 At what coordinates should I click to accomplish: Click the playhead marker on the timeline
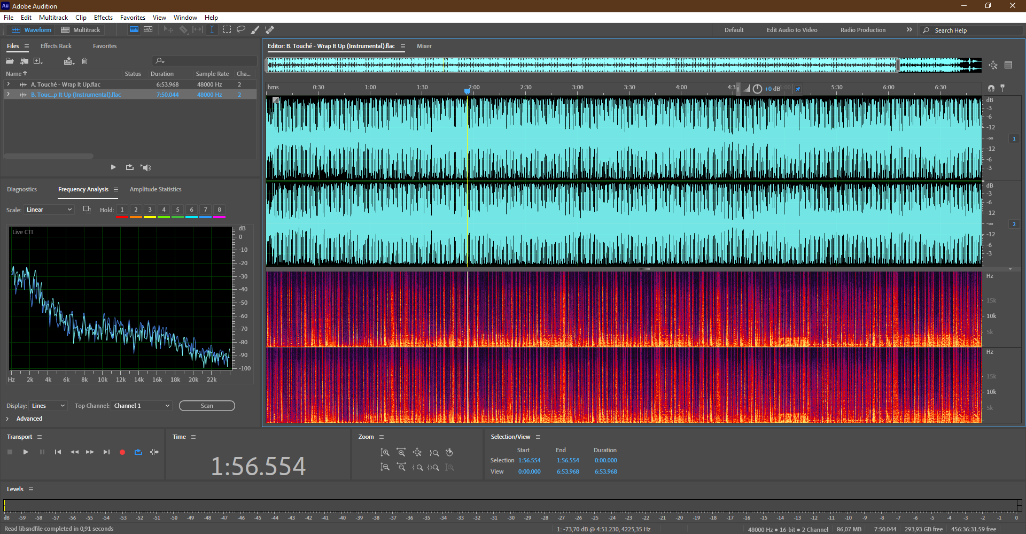coord(468,91)
